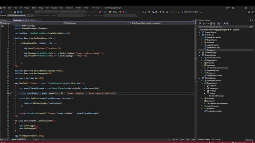The image size is (255, 143).
Task: Pin the active Program.cs tab
Action: [24, 20]
